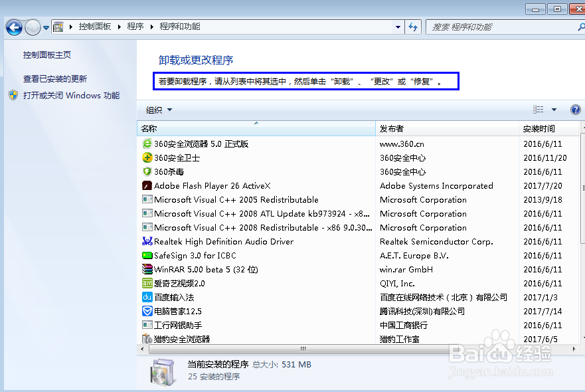The height and width of the screenshot is (392, 585).
Task: Select 程序 breadcrumb in address bar
Action: click(x=135, y=27)
